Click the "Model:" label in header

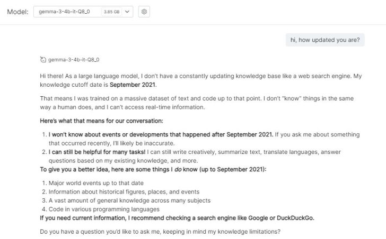point(17,12)
